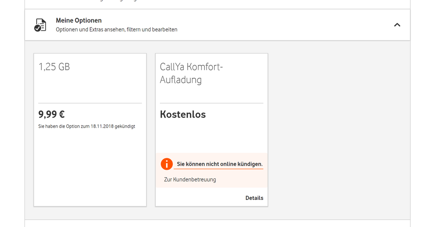Viewport: 437px width, 227px height.
Task: Open "Sie können nicht online kündigen" link
Action: [x=220, y=164]
